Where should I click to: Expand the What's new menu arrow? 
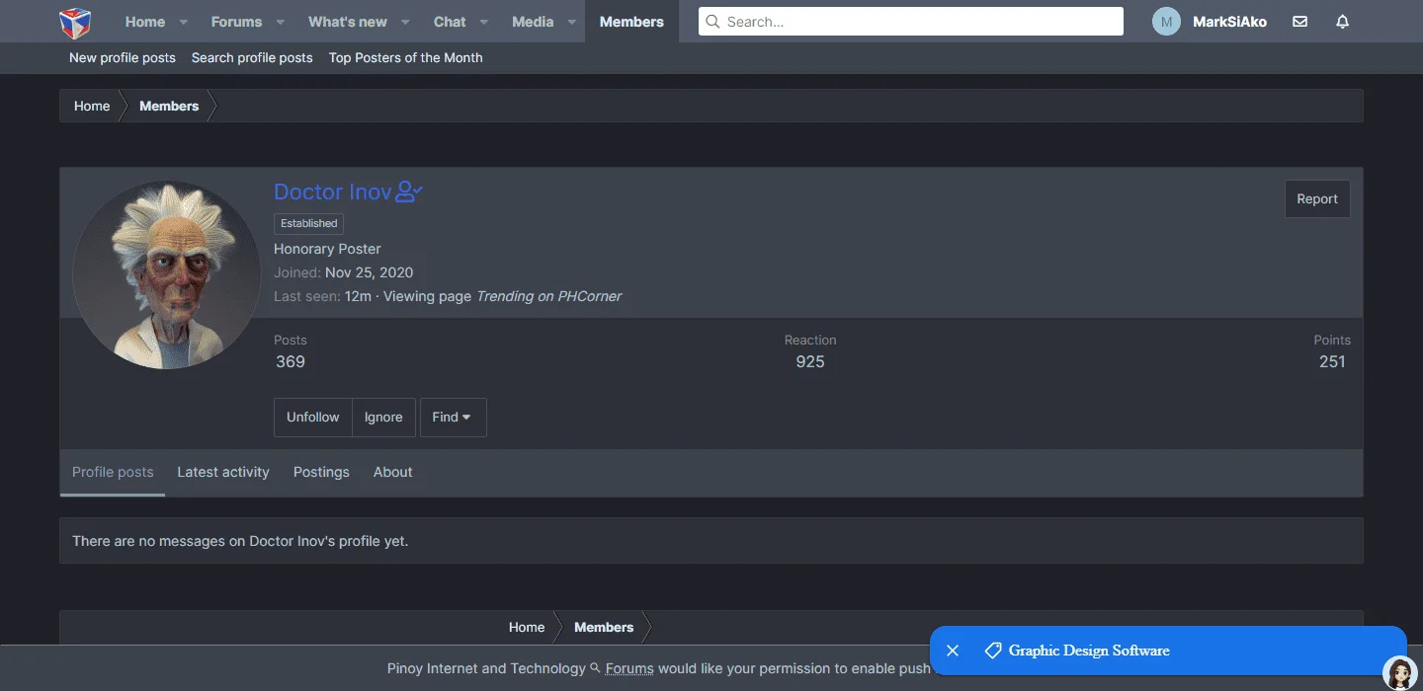[x=406, y=22]
